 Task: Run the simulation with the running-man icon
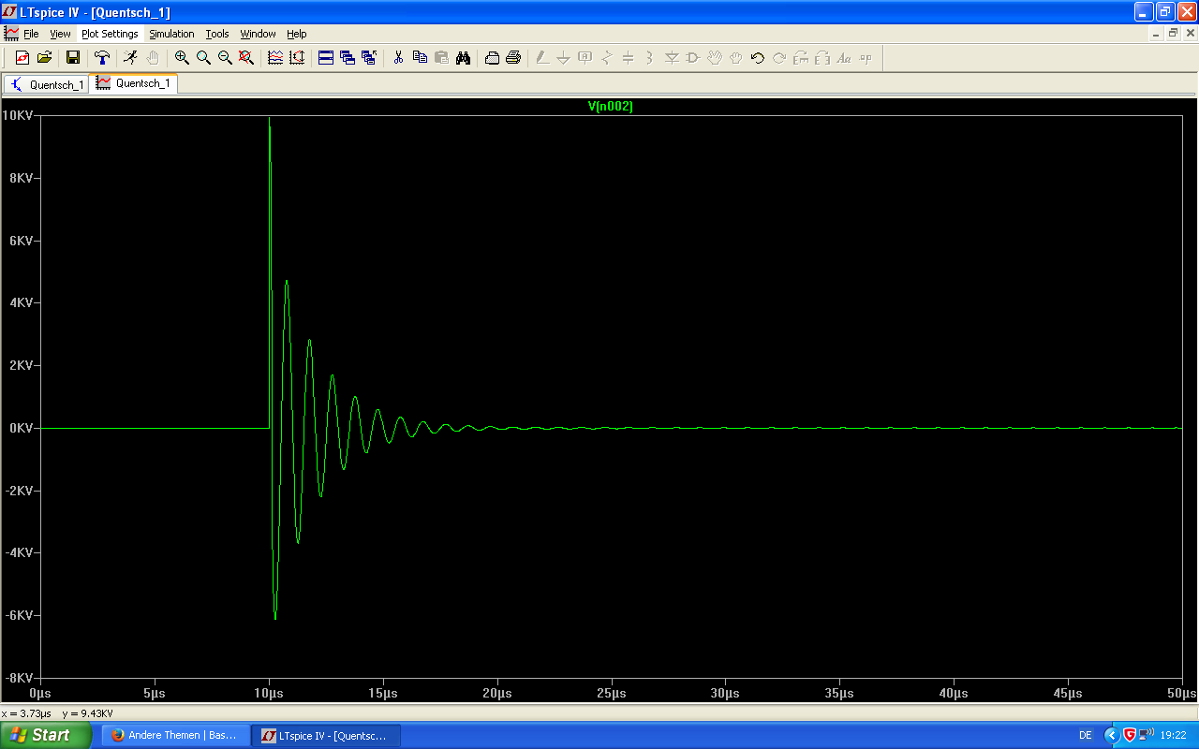pos(130,58)
